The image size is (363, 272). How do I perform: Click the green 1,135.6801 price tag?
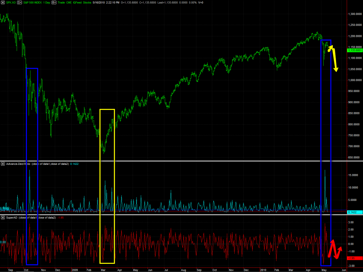[x=355, y=50]
